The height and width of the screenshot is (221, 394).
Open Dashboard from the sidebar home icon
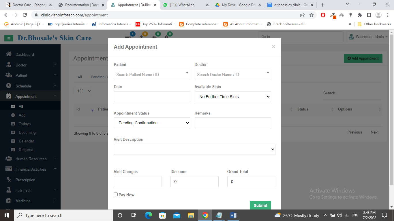[x=9, y=54]
